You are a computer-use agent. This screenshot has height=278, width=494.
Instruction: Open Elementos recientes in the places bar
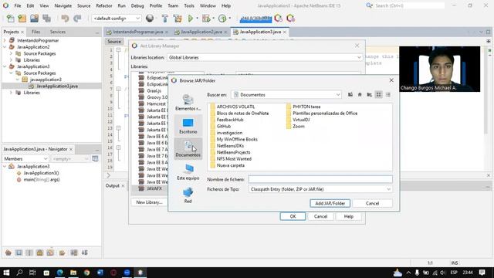[188, 103]
